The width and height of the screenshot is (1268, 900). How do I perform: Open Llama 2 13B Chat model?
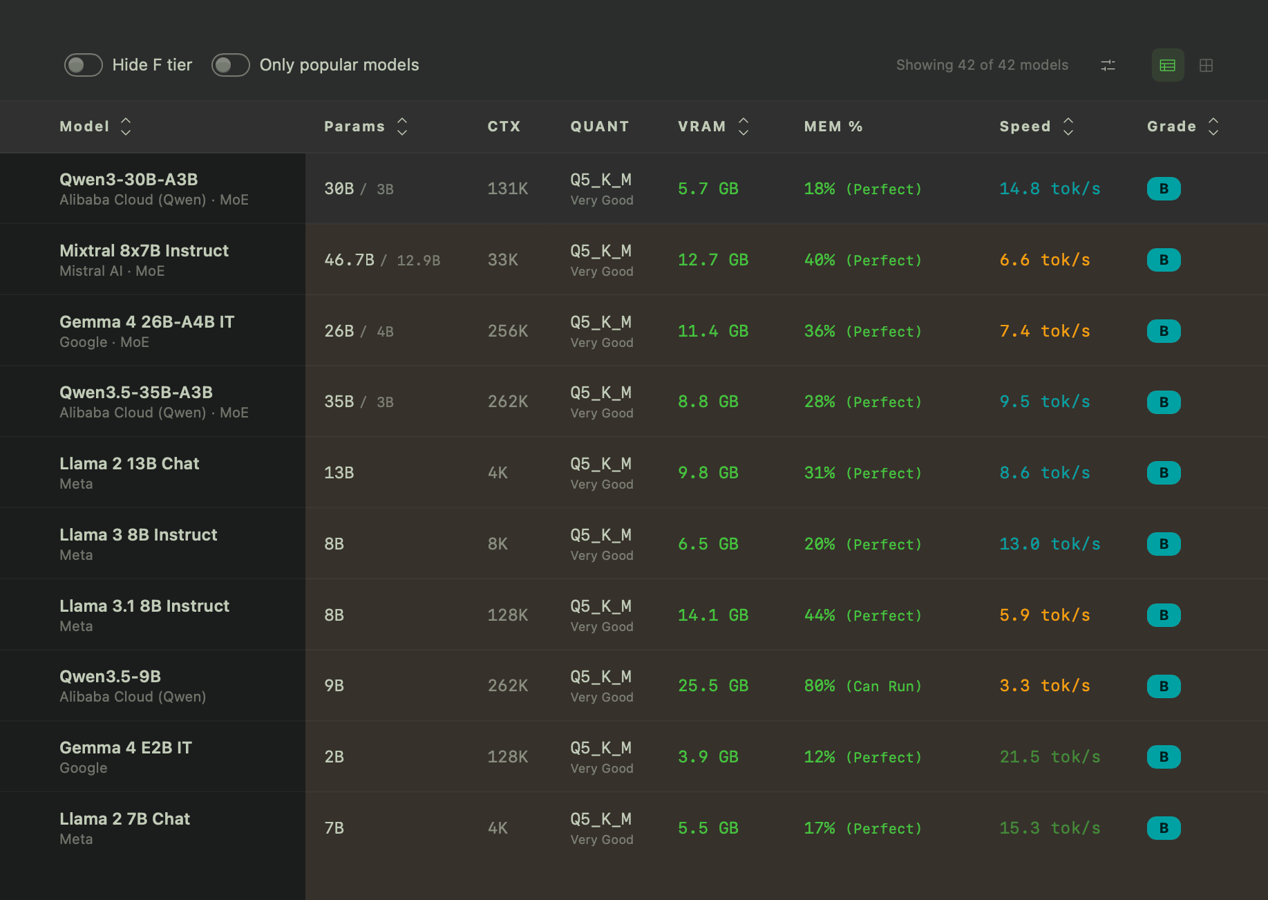129,464
